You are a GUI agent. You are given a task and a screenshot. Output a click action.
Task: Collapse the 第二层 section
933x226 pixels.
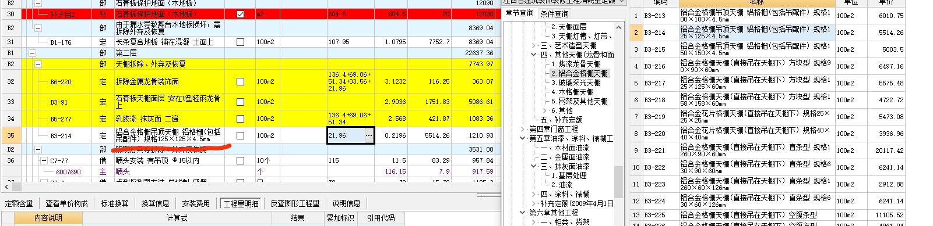click(x=31, y=53)
